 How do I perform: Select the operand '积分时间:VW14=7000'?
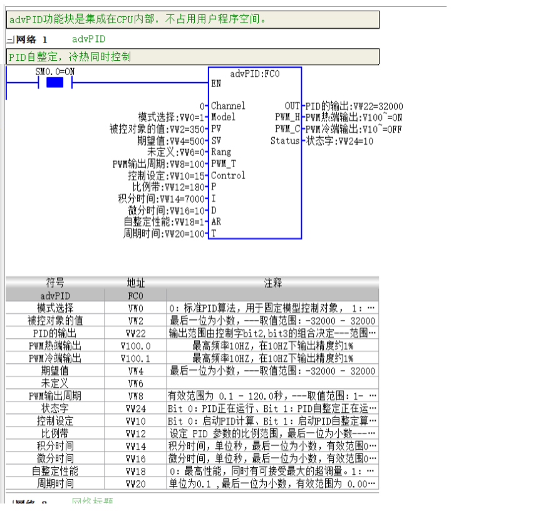click(162, 199)
